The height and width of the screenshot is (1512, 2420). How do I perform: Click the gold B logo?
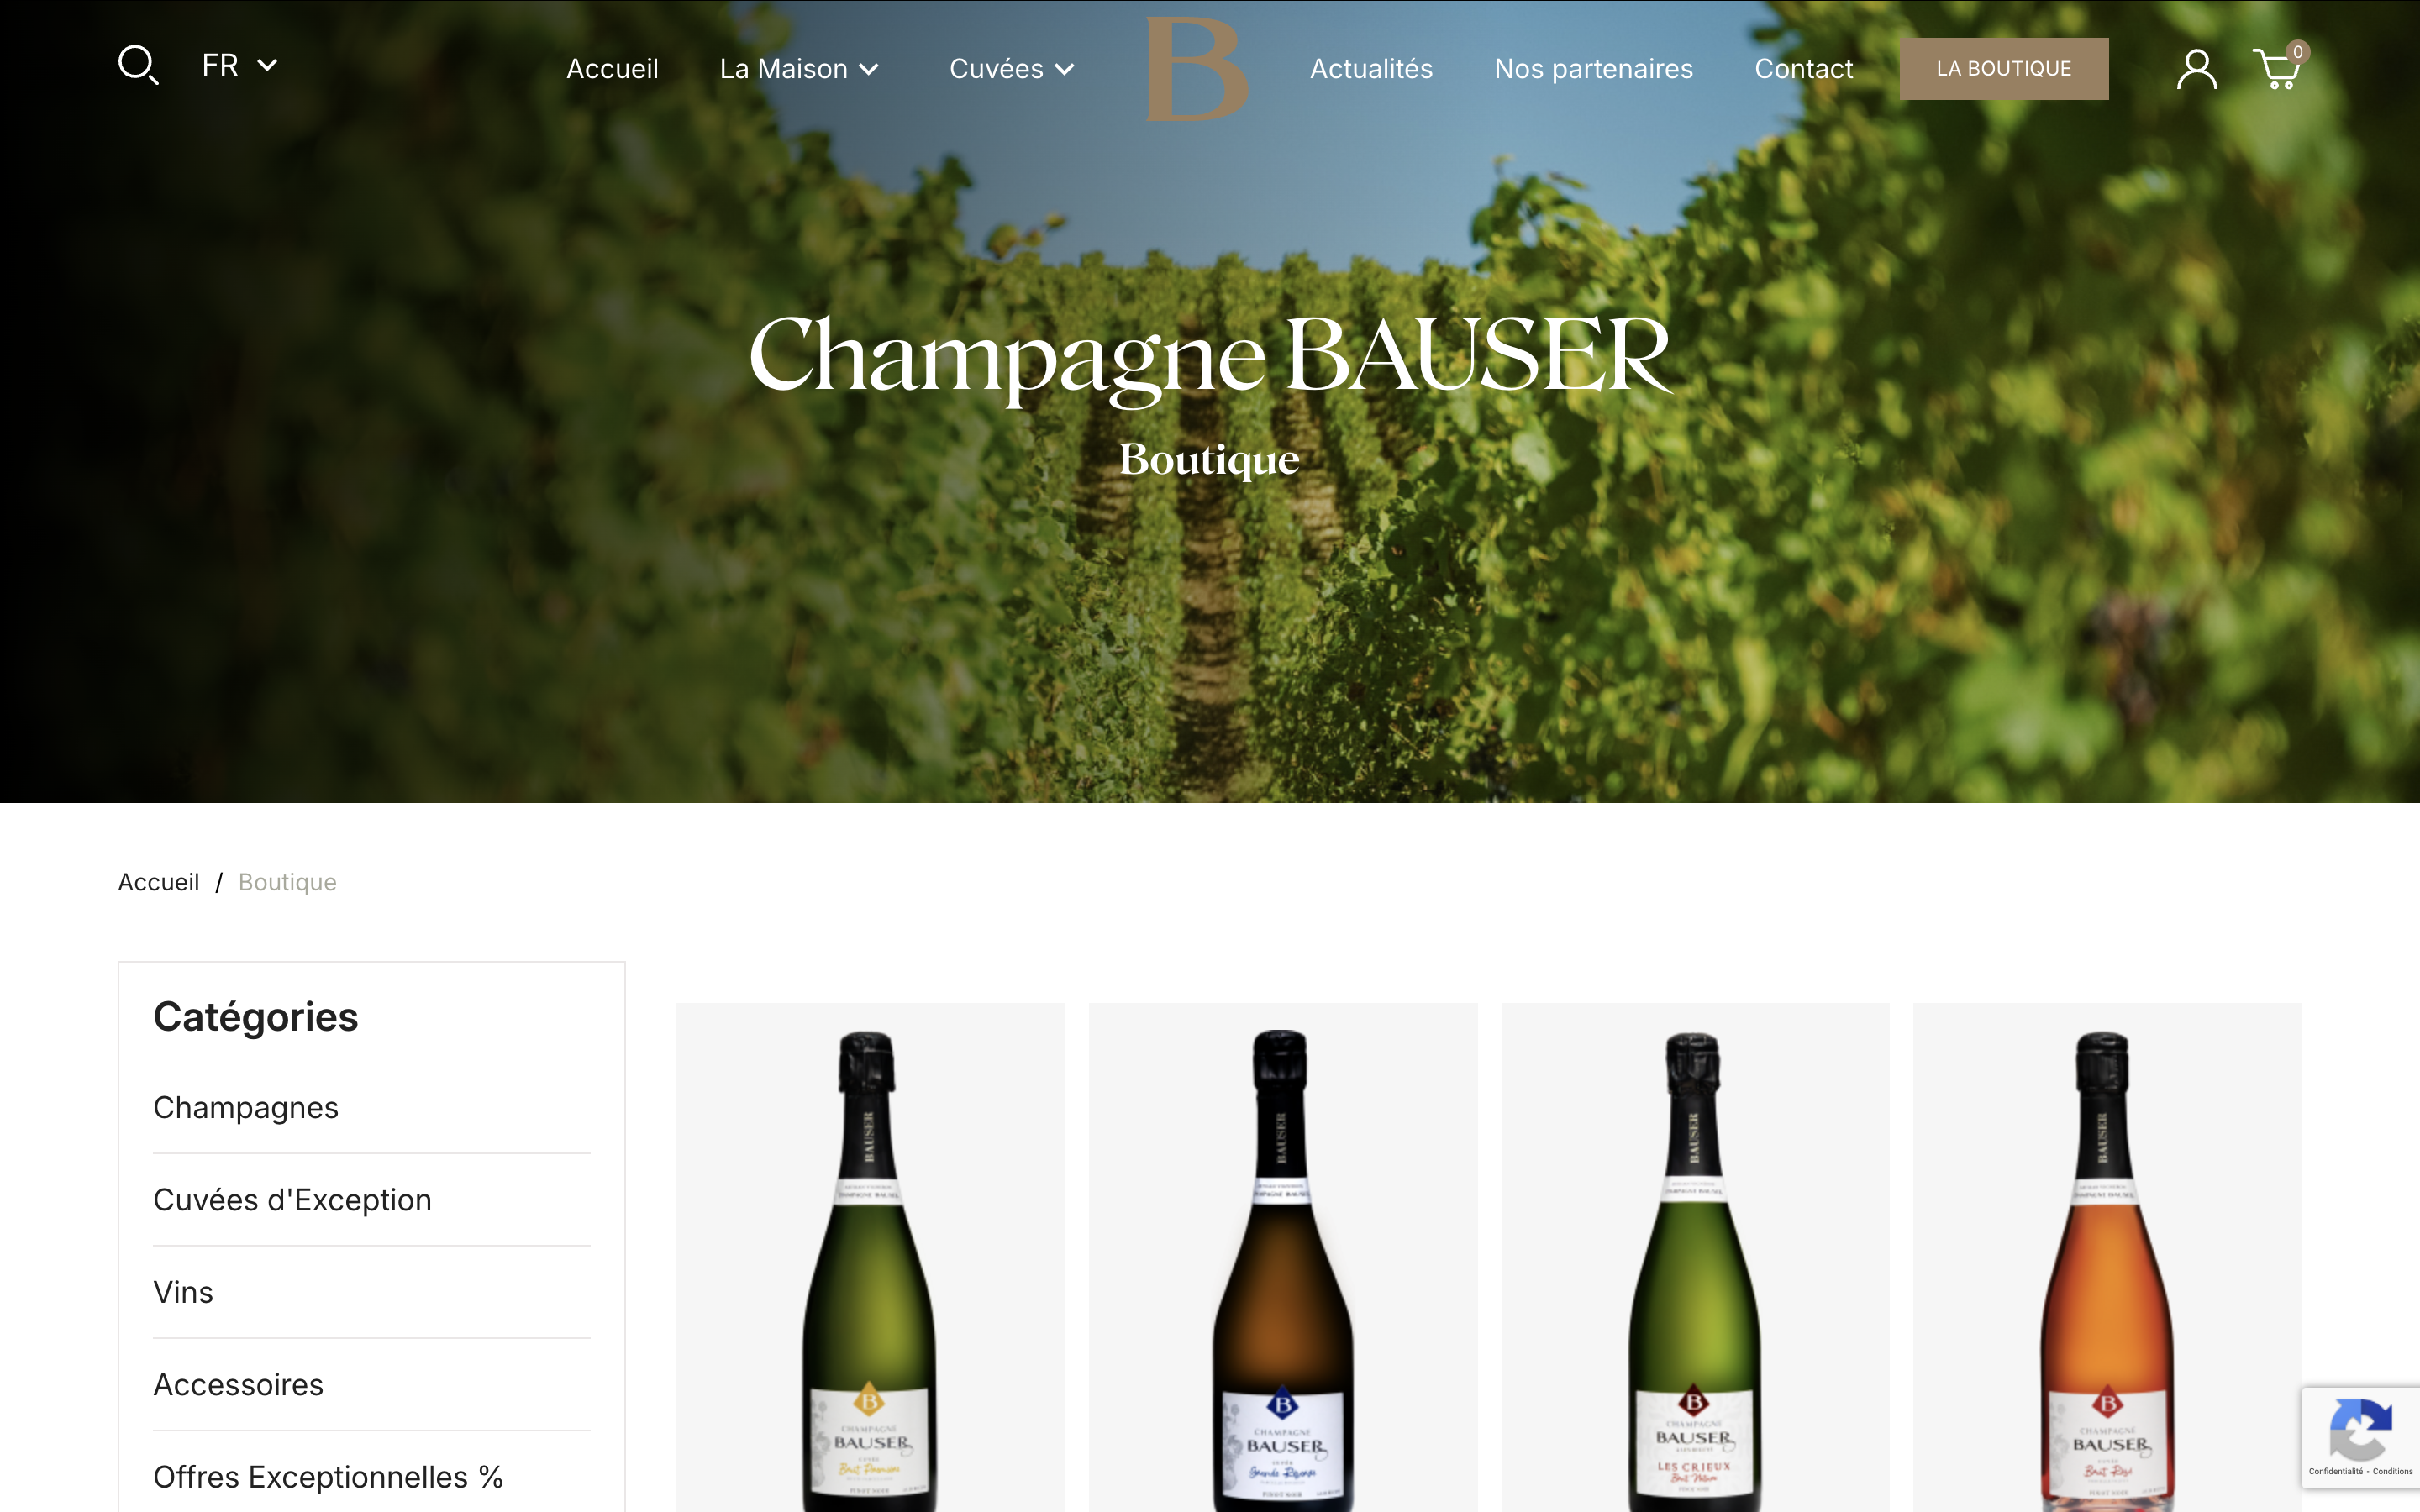point(1197,69)
